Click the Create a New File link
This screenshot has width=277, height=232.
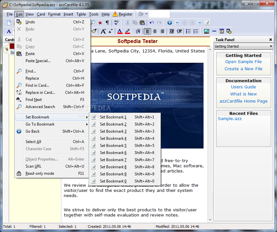pyautogui.click(x=243, y=69)
